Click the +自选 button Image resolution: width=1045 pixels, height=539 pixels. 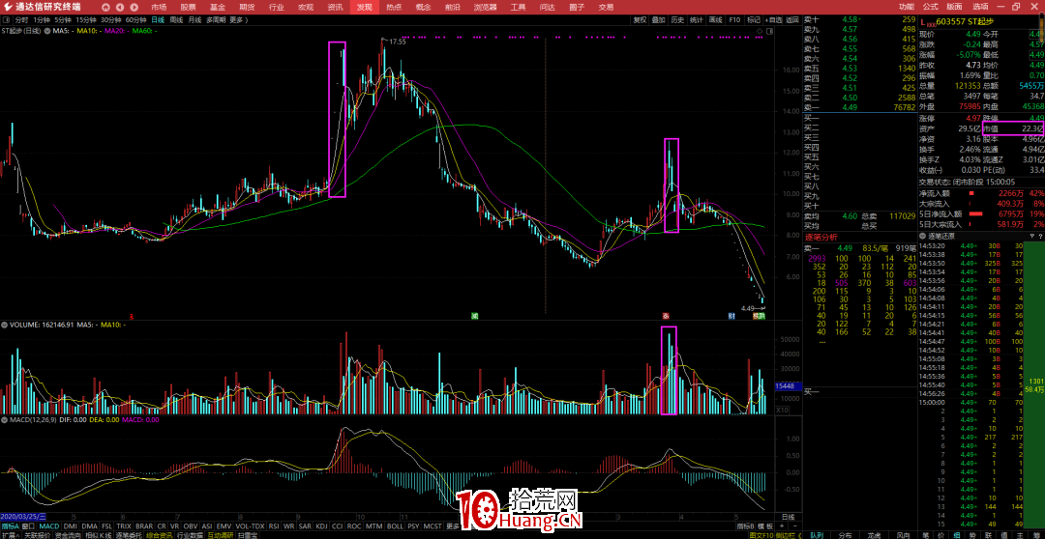[x=773, y=20]
